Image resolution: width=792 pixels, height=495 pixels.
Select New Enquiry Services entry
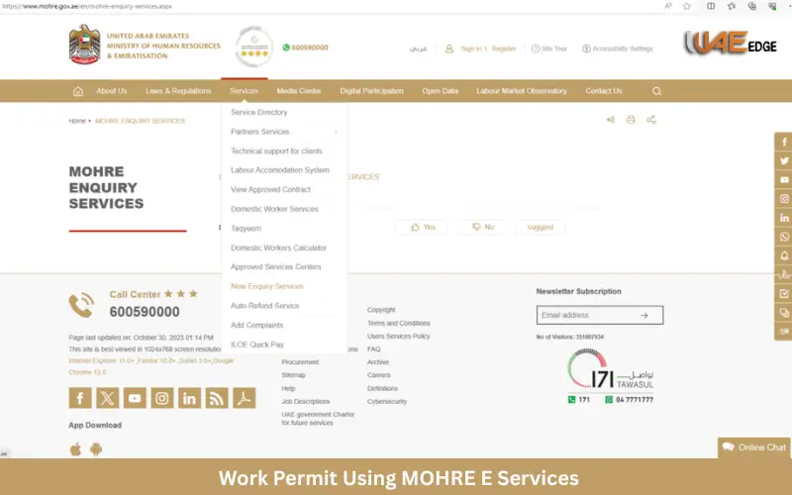point(266,286)
